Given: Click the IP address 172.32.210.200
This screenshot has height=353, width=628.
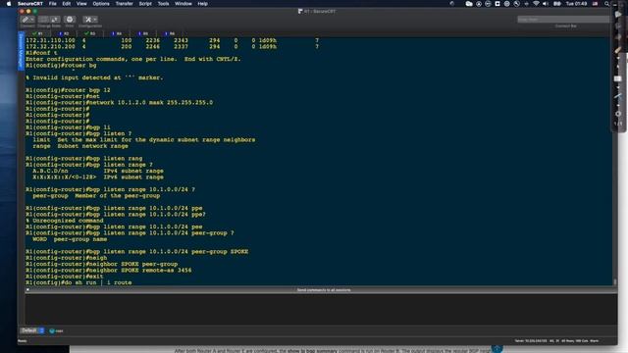Looking at the screenshot, I should (x=50, y=46).
